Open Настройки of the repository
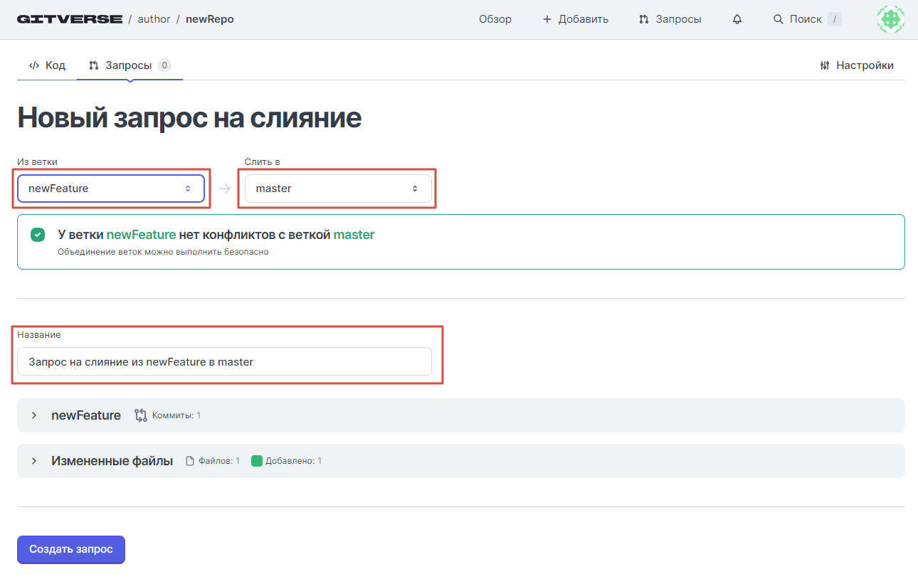Viewport: 918px width, 579px height. tap(857, 65)
